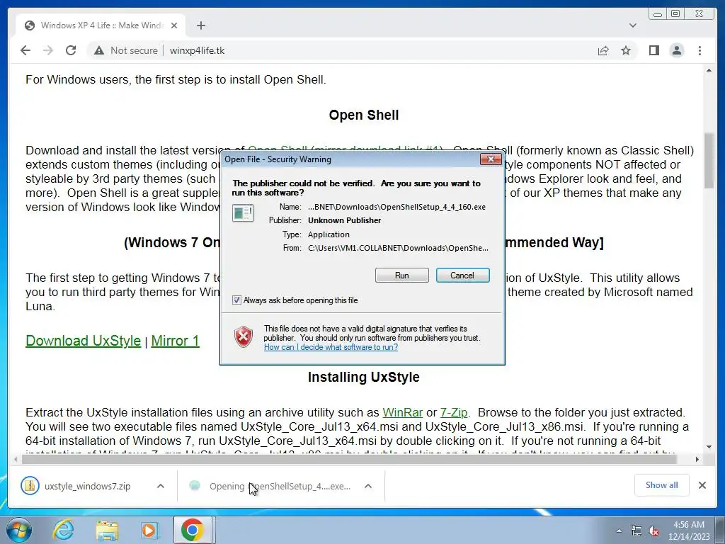The height and width of the screenshot is (544, 725).
Task: Click the muted volume tray icon
Action: pos(653,531)
